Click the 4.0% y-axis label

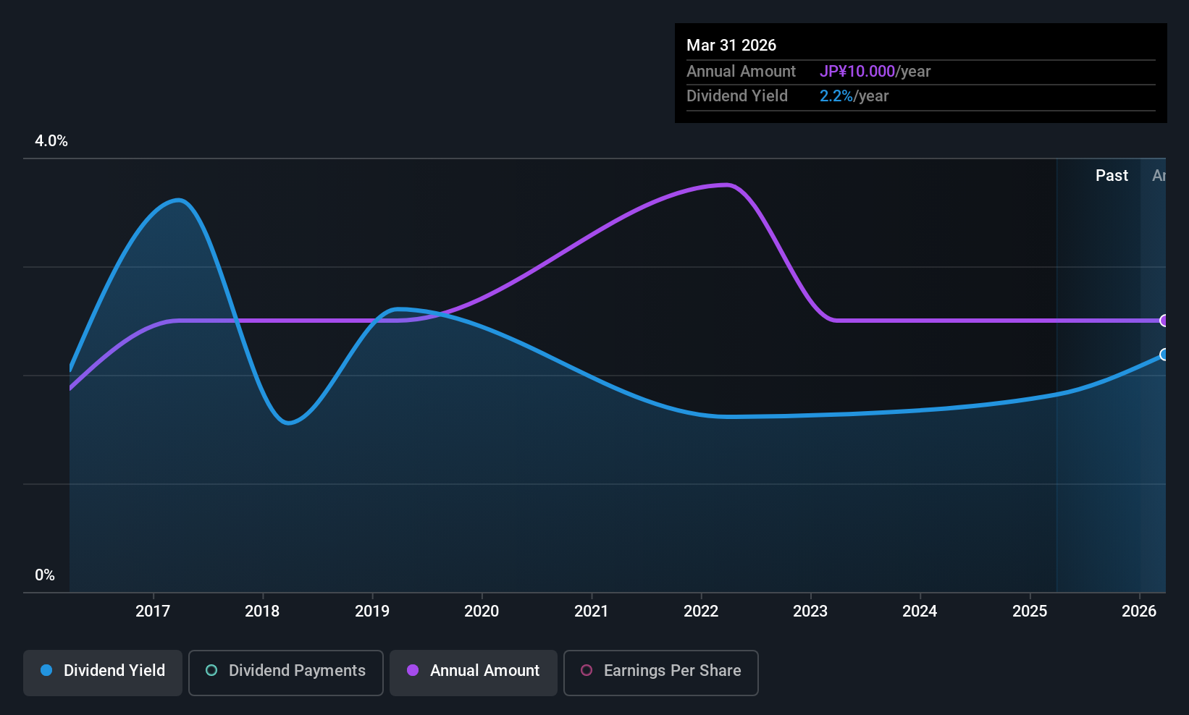tap(51, 141)
